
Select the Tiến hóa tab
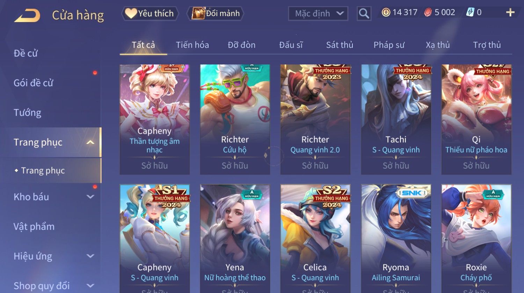tap(192, 45)
